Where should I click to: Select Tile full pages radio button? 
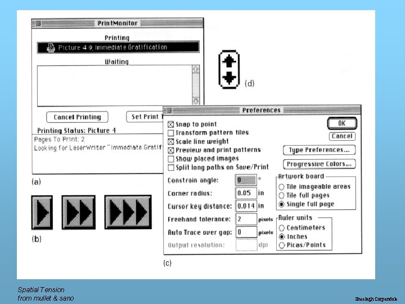pyautogui.click(x=282, y=196)
